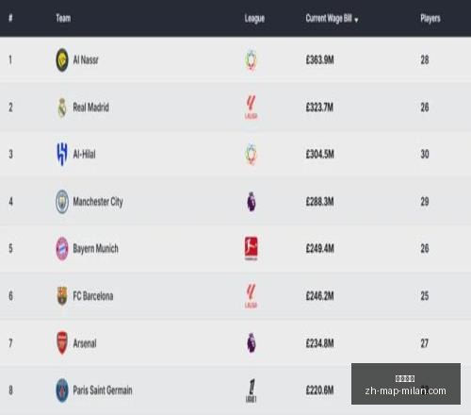The width and height of the screenshot is (471, 415).
Task: Open the Manchester City team link
Action: [98, 202]
